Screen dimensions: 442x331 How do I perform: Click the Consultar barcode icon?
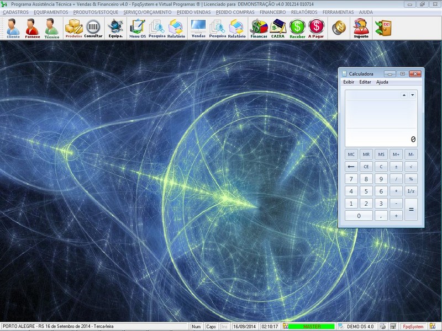coord(93,28)
